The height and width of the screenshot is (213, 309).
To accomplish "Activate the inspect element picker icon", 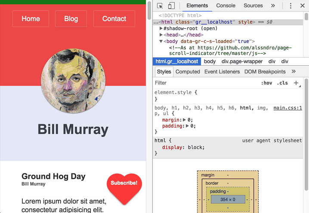I will pyautogui.click(x=160, y=6).
